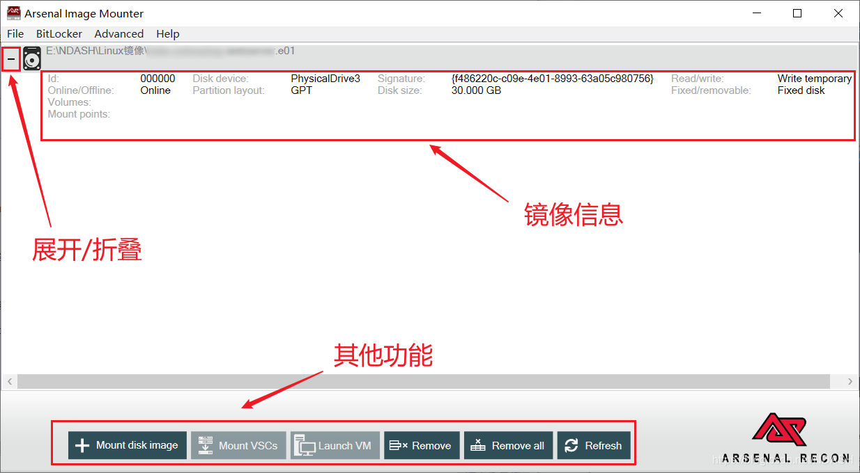Click the Mount VSCs button

click(x=239, y=445)
